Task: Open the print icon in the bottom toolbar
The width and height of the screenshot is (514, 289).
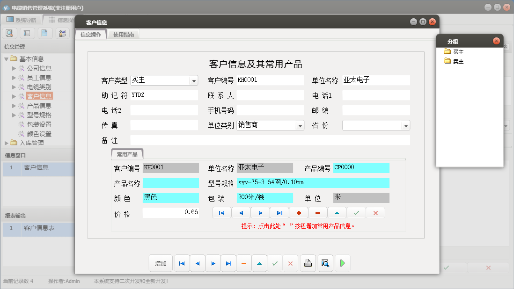Action: point(308,263)
